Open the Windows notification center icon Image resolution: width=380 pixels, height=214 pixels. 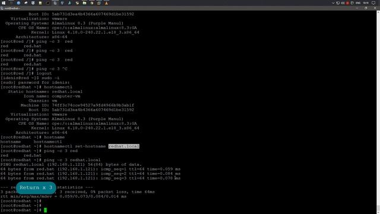[x=373, y=3]
